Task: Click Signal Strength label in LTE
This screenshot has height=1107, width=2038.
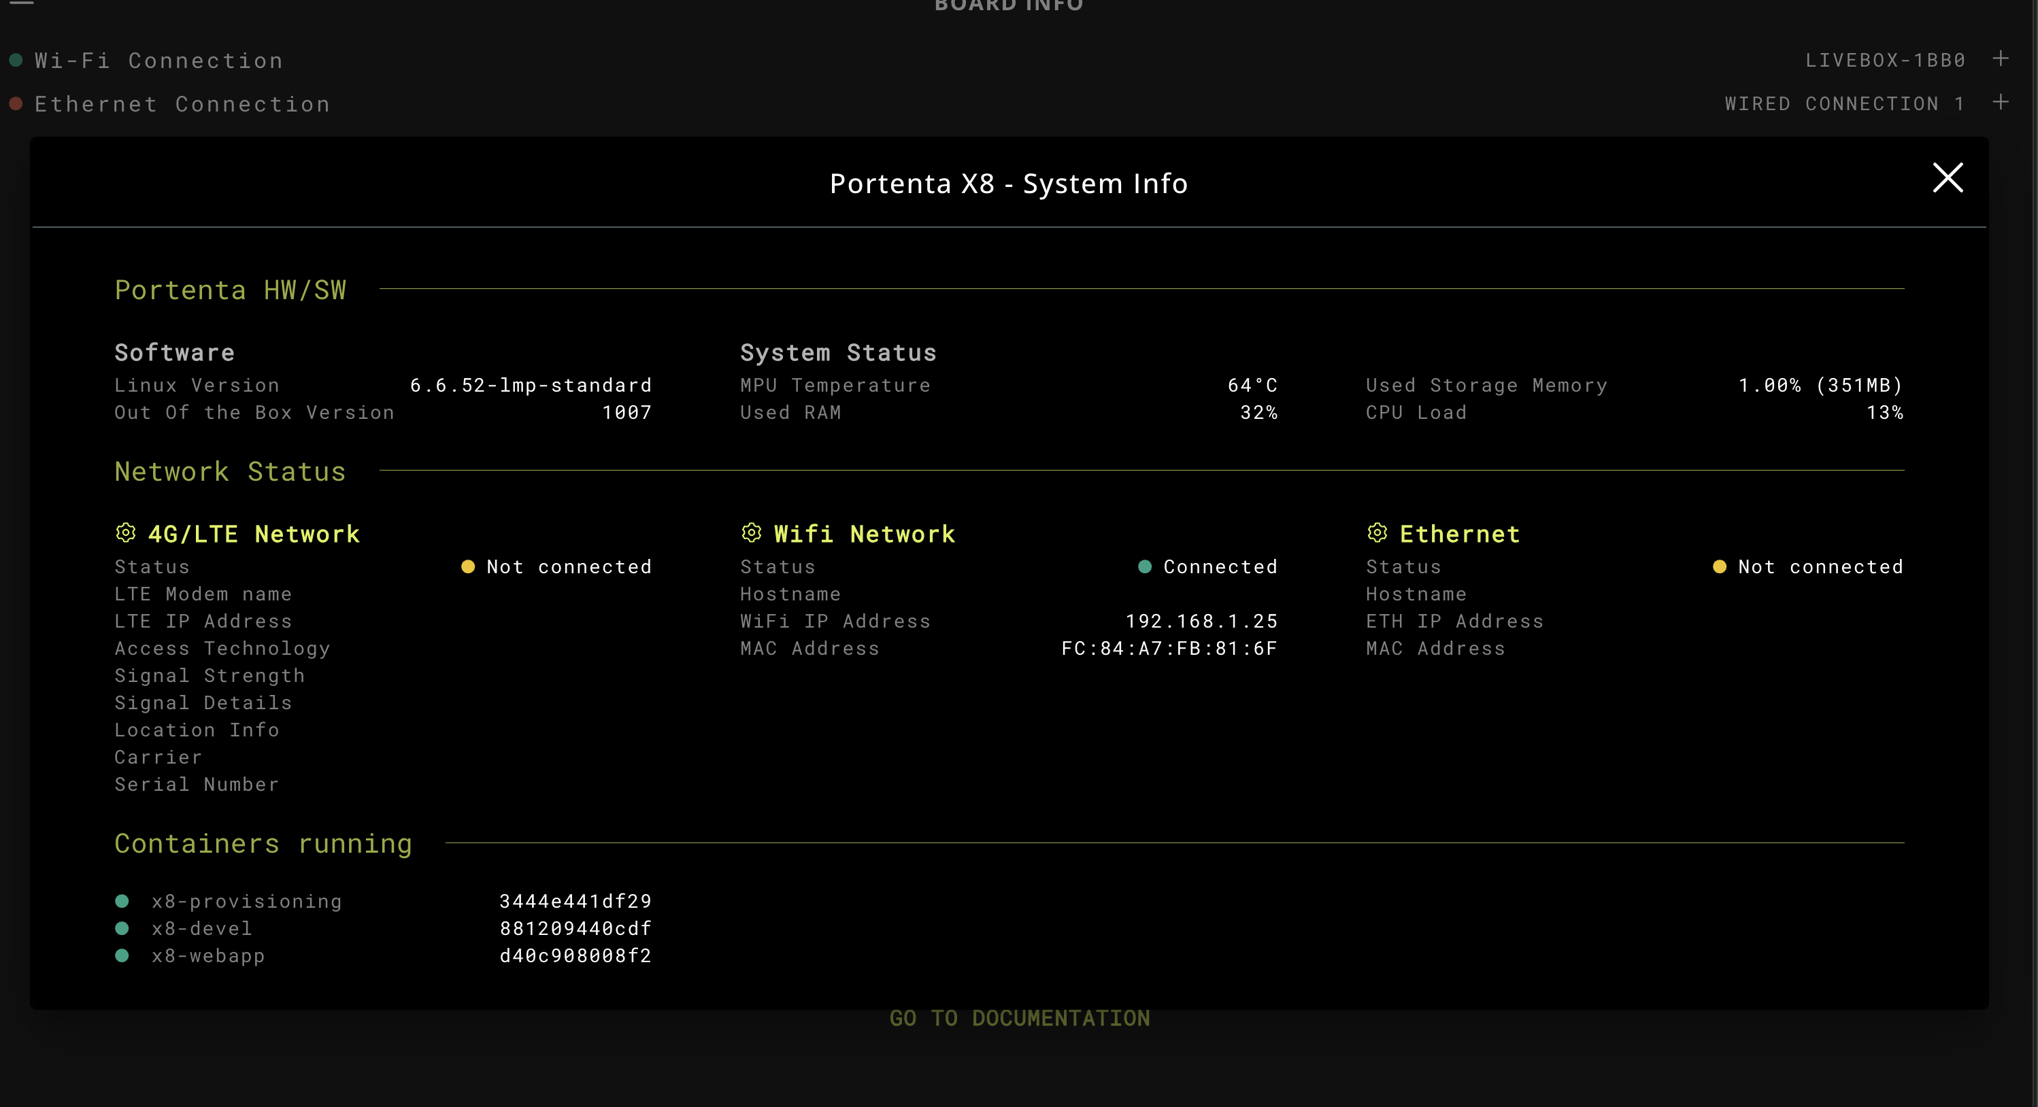Action: pos(210,676)
